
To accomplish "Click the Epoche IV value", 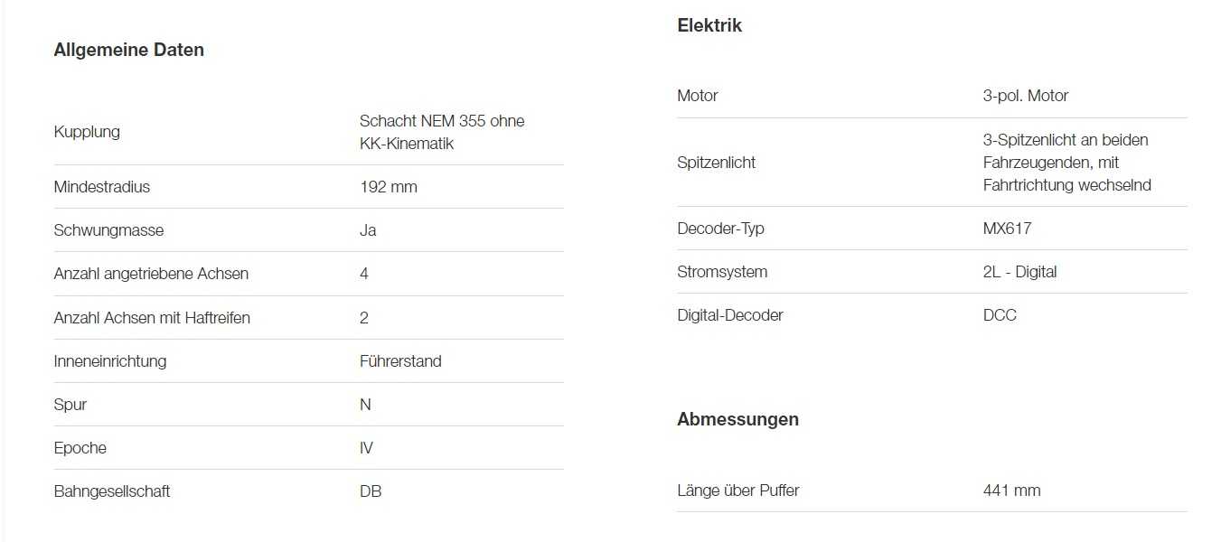I will point(366,448).
